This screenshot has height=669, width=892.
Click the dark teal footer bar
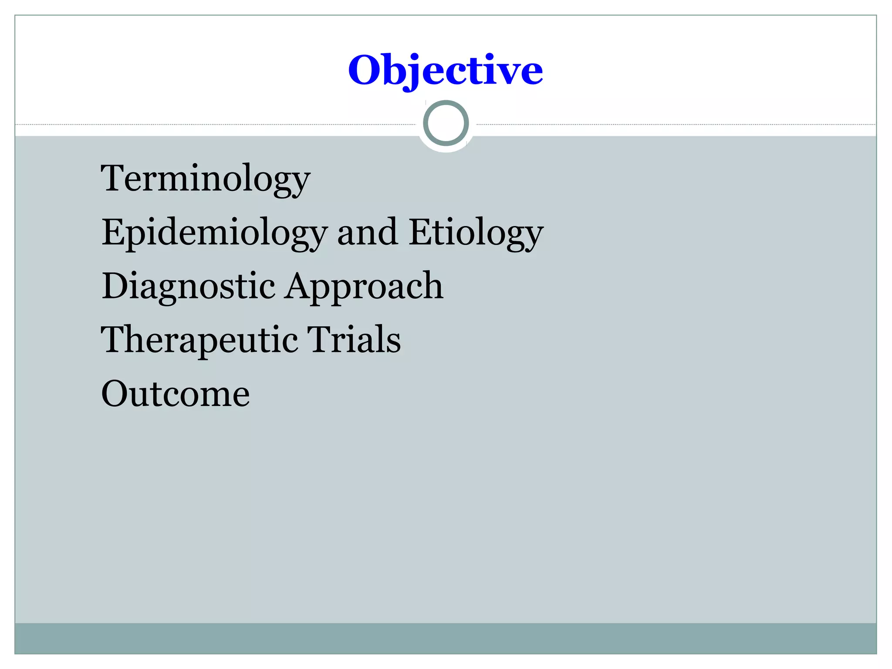click(446, 638)
